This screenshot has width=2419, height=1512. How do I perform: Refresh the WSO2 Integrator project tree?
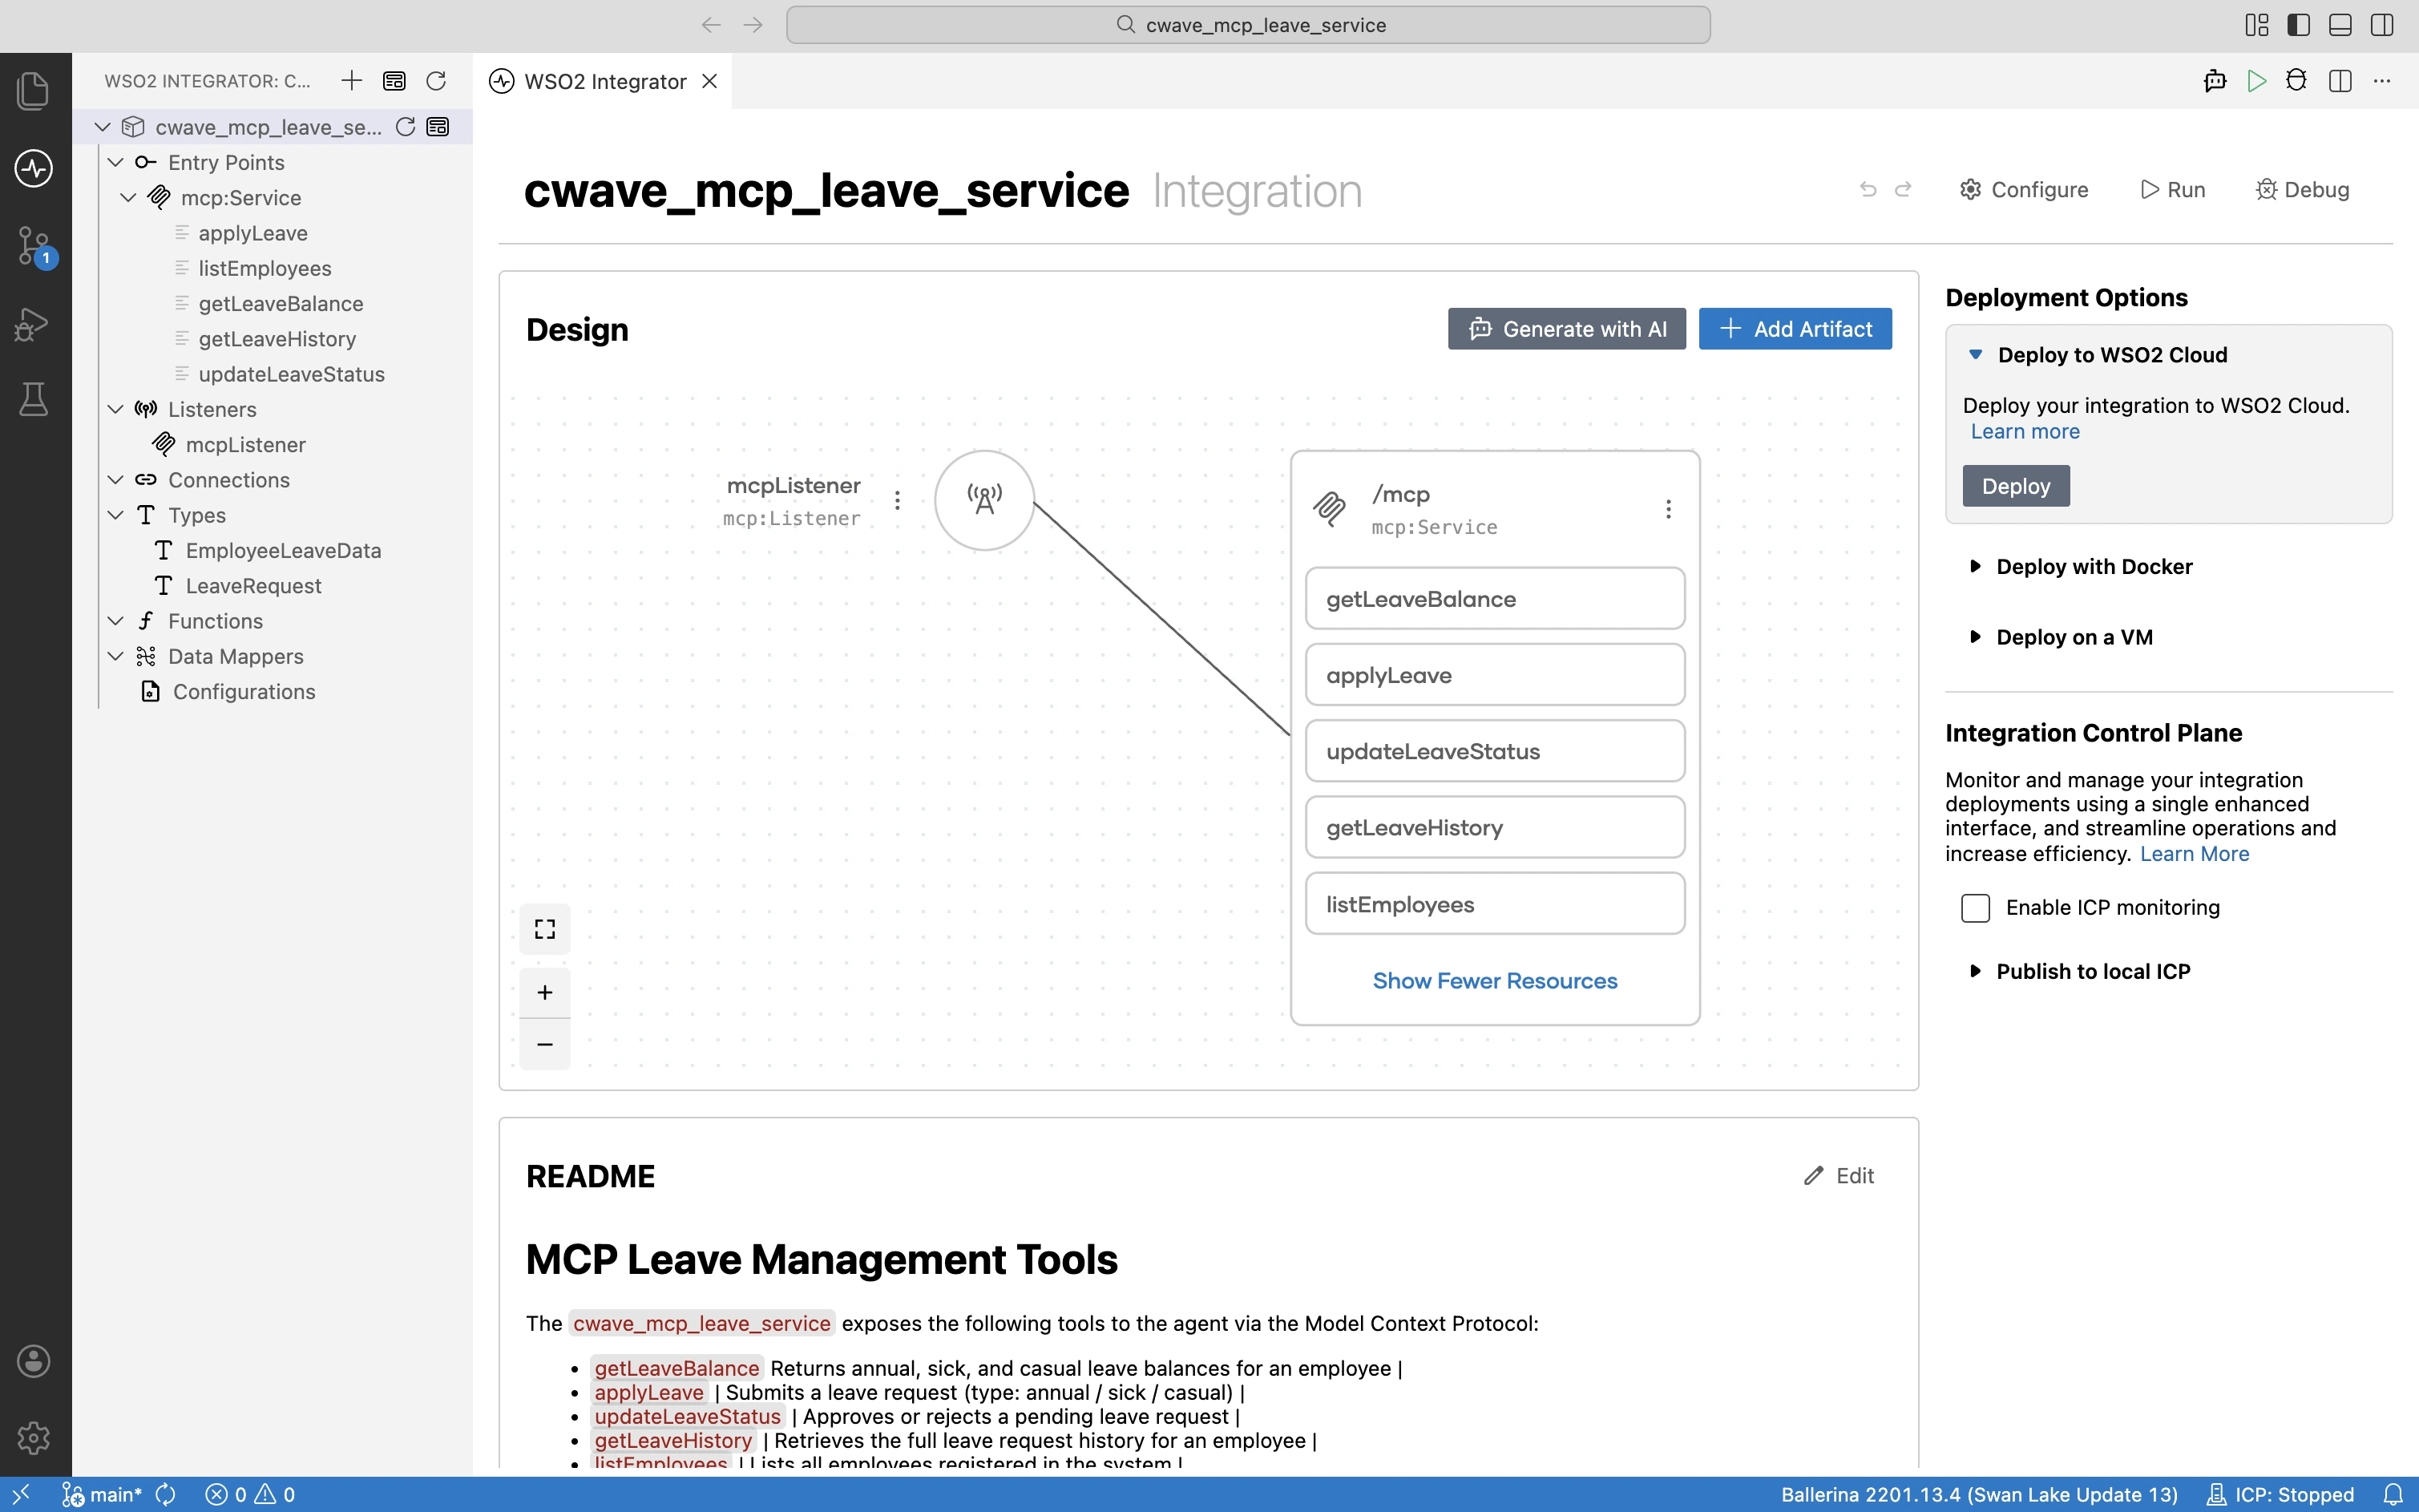pyautogui.click(x=436, y=81)
